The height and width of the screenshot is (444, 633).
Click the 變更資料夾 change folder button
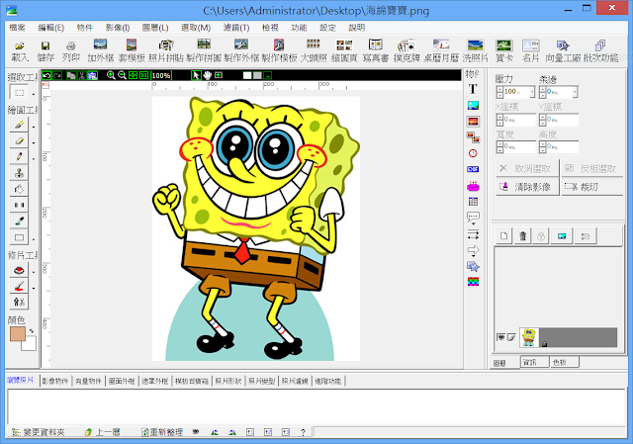pos(39,432)
